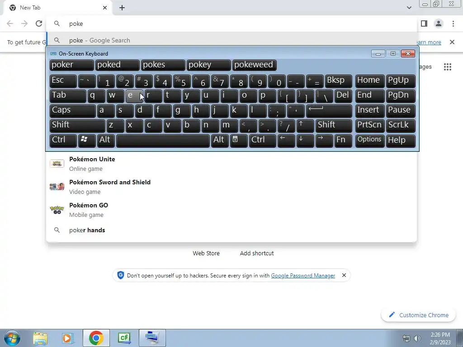The image size is (463, 347).
Task: Open the Chrome profile avatar
Action: (x=439, y=23)
